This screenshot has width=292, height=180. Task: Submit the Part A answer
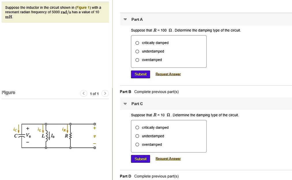(x=140, y=74)
